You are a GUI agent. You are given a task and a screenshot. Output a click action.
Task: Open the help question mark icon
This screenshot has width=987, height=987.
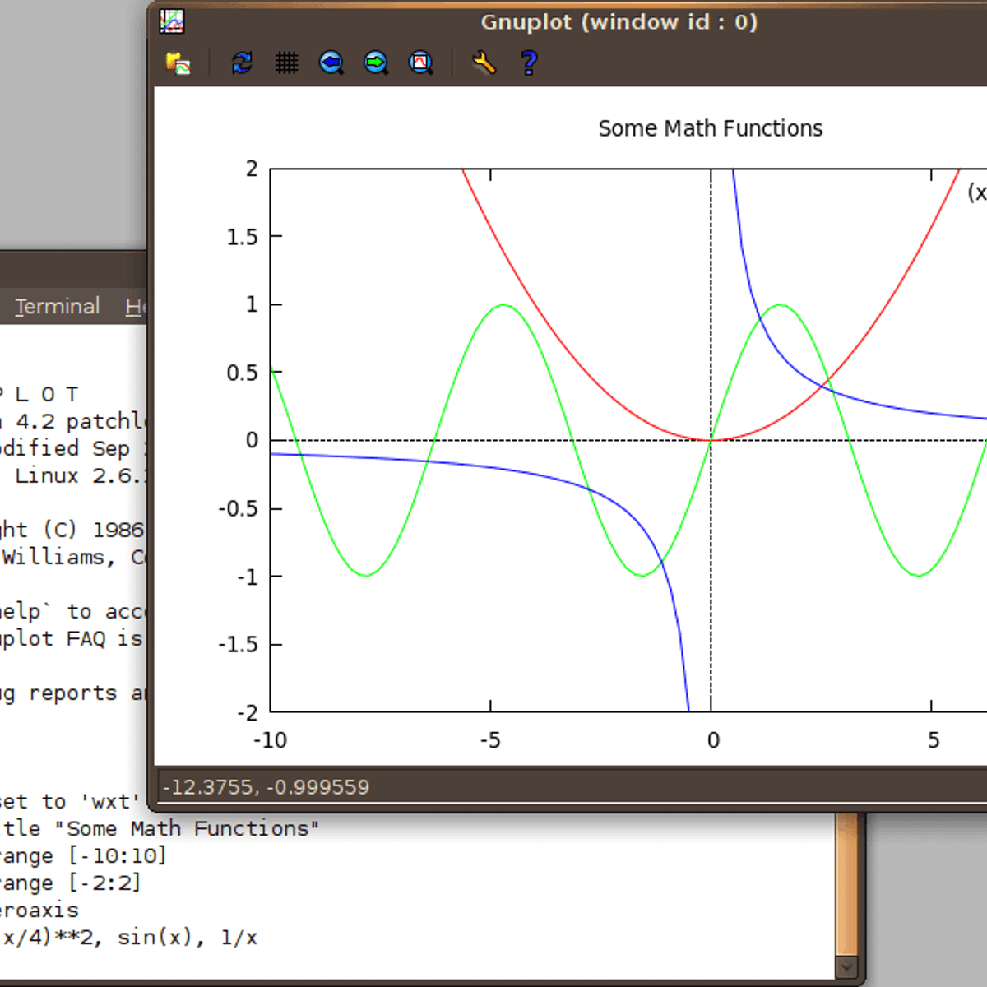tap(529, 63)
